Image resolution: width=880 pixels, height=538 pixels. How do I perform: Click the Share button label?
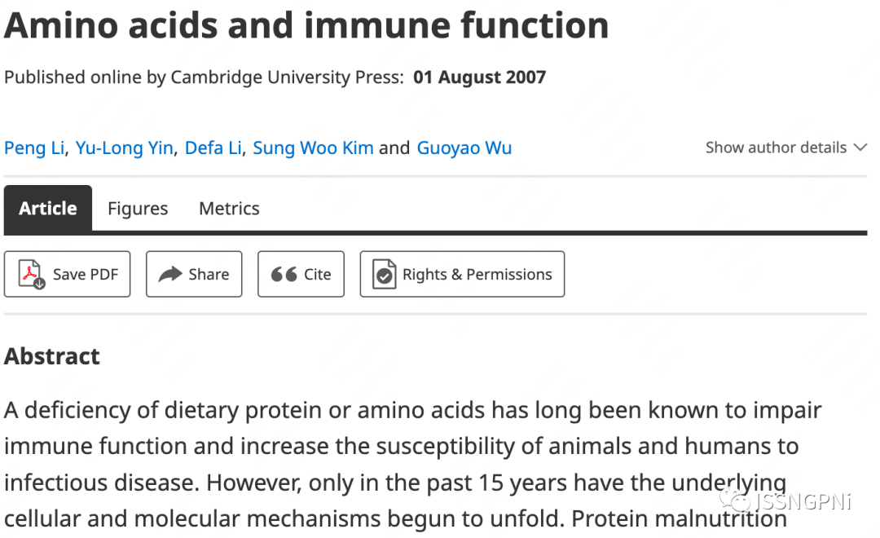click(x=209, y=275)
